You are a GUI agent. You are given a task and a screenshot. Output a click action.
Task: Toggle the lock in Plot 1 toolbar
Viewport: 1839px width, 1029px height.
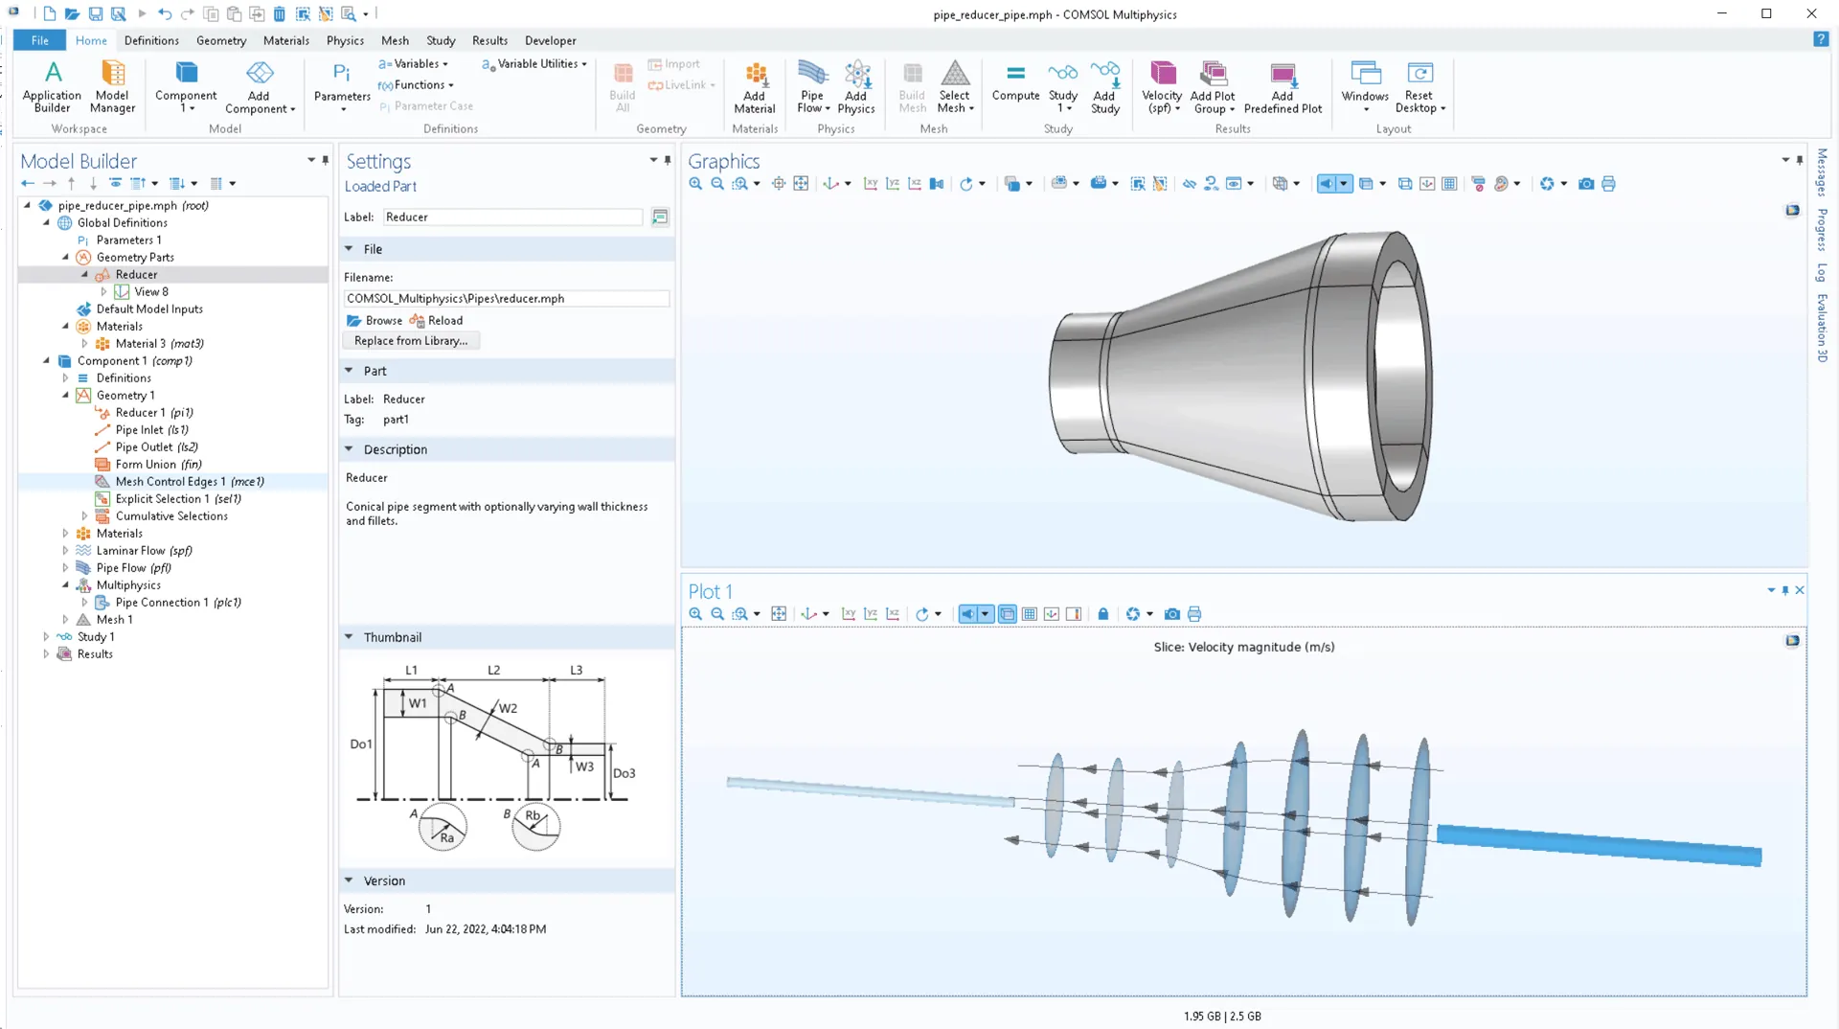[x=1103, y=614]
